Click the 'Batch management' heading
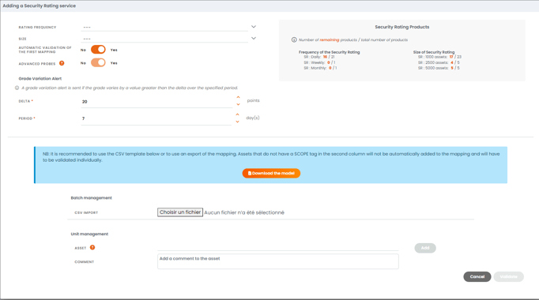Image resolution: width=539 pixels, height=300 pixels. point(91,198)
